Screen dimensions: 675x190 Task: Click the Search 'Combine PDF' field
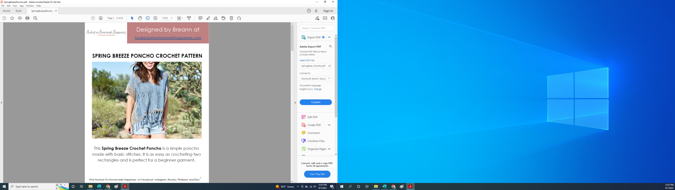click(317, 28)
